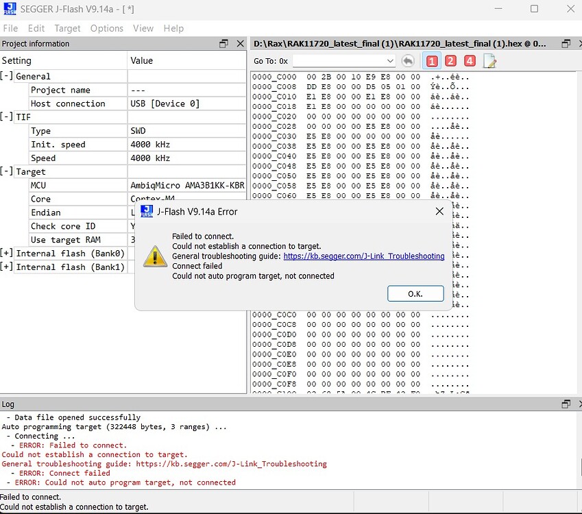
Task: Open the Target menu
Action: click(x=67, y=28)
